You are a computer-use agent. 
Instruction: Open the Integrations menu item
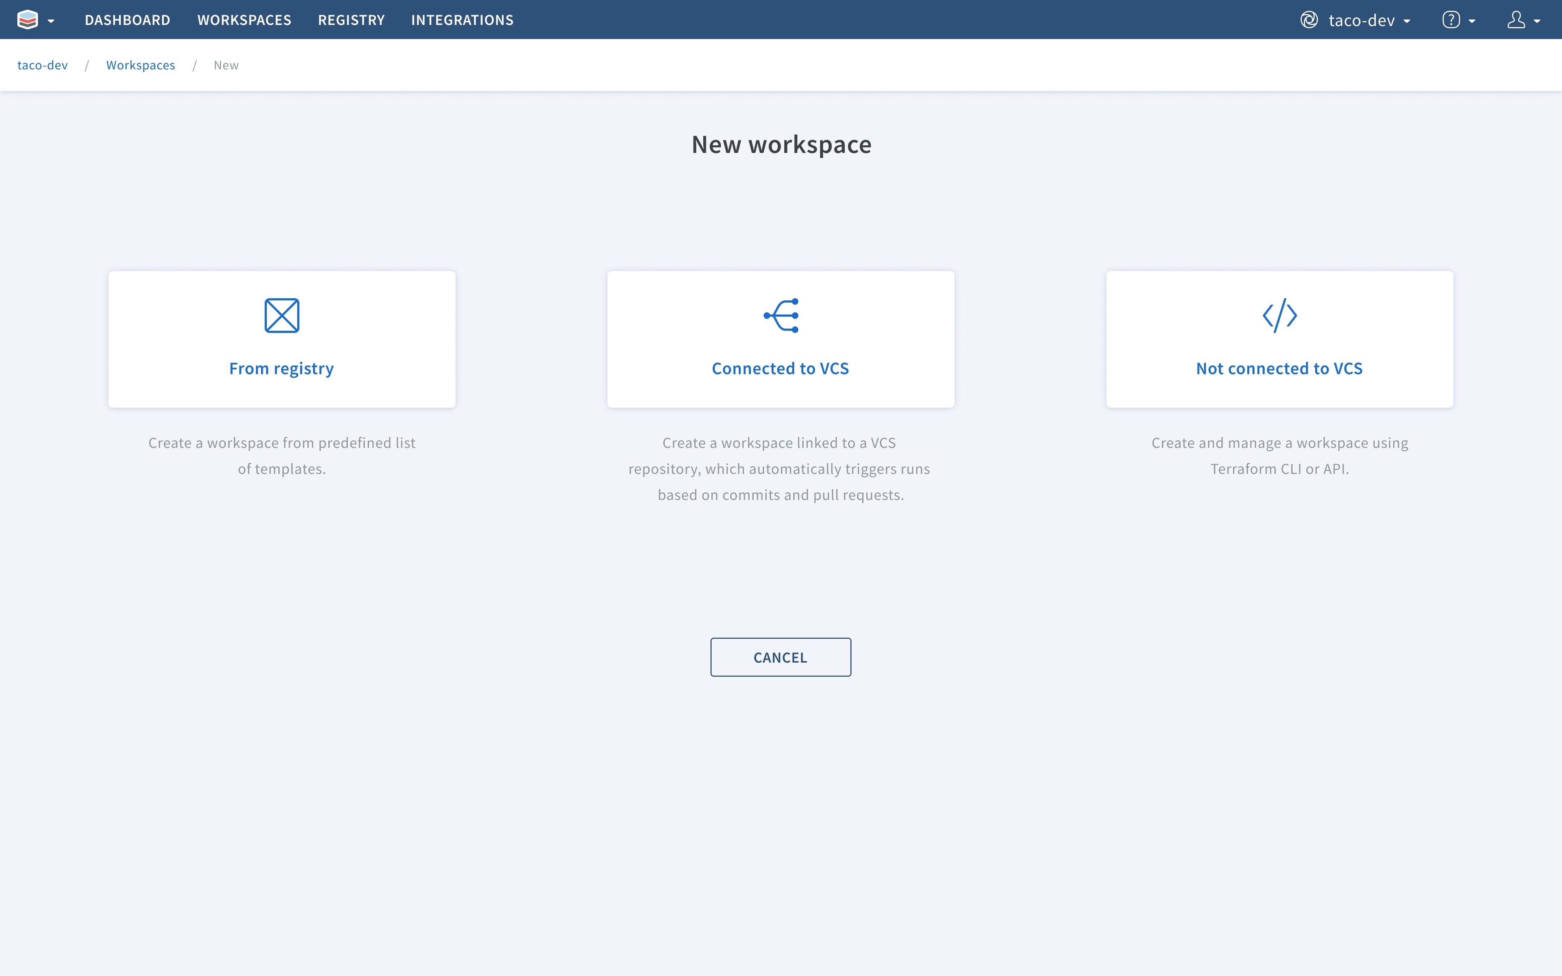pos(462,20)
